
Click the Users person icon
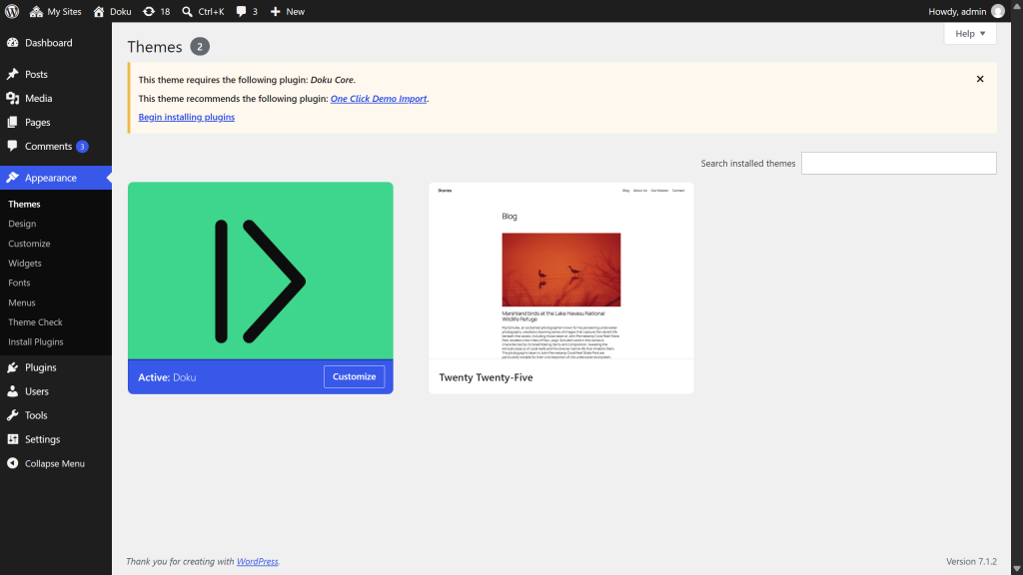[x=12, y=391]
